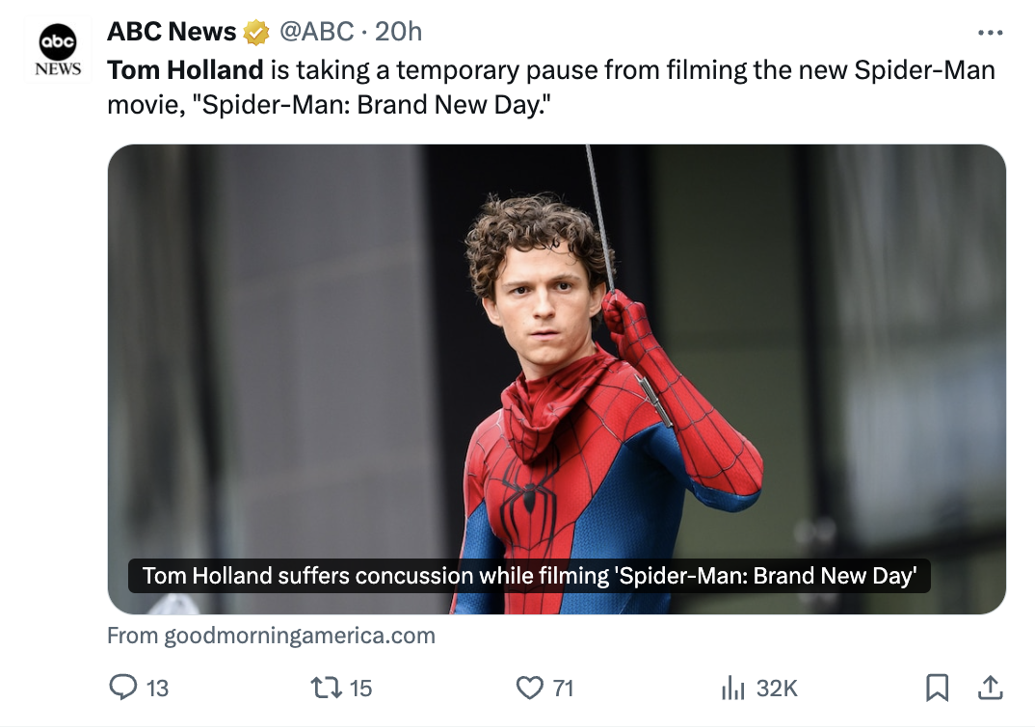Open the three-dot more options menu
This screenshot has width=1035, height=728.
pos(990,33)
